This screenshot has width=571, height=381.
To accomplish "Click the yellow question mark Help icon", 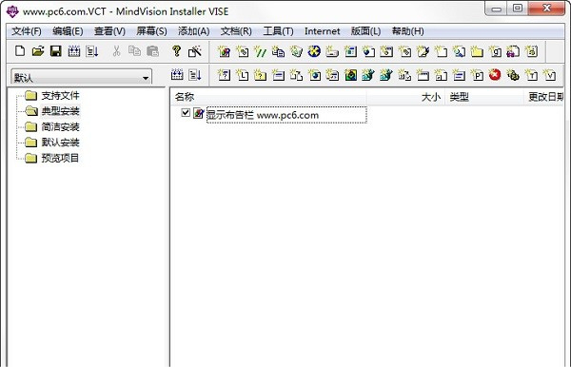I will (x=177, y=51).
